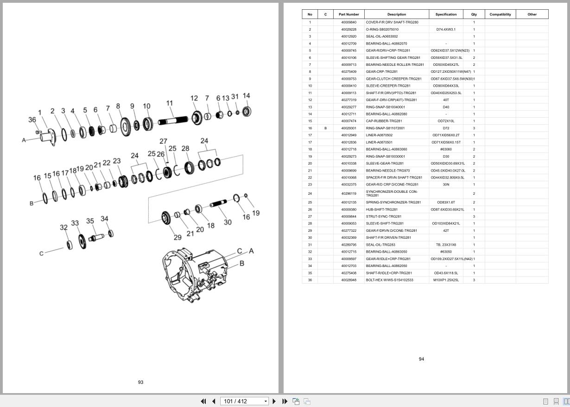Select specification #63050
The image size is (570, 407).
(446, 252)
